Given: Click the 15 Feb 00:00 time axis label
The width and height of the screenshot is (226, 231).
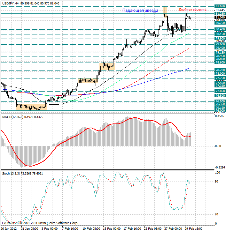Looking at the screenshot, I should pos(112,229).
